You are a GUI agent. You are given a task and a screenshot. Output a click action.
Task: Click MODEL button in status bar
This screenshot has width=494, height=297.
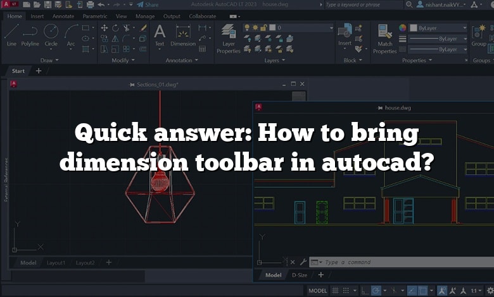[x=317, y=291]
